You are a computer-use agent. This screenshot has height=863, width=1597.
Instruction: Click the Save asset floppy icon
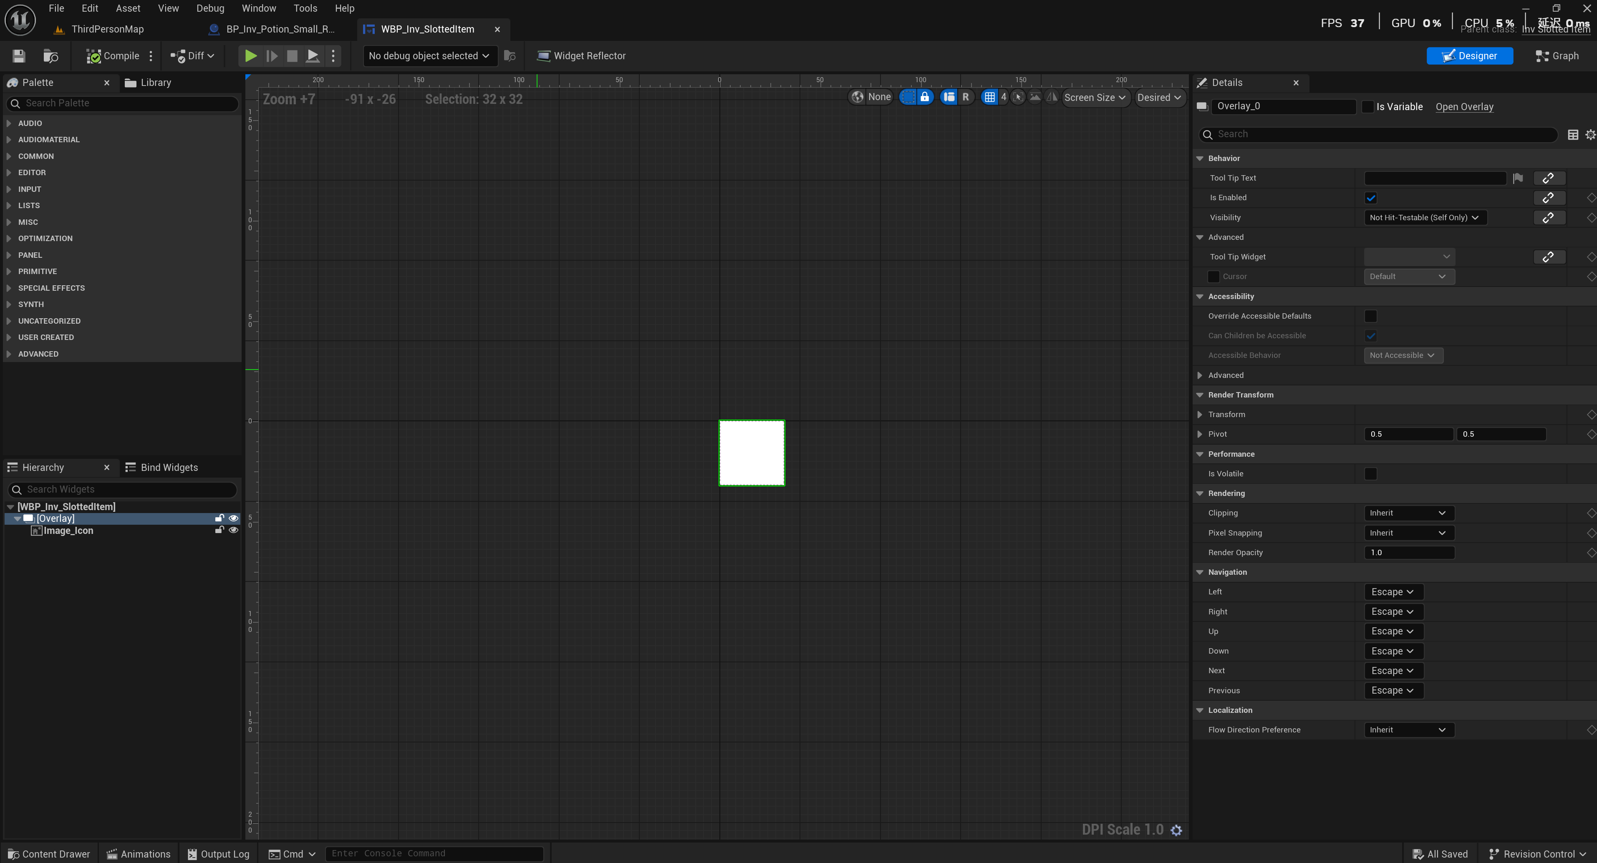19,56
